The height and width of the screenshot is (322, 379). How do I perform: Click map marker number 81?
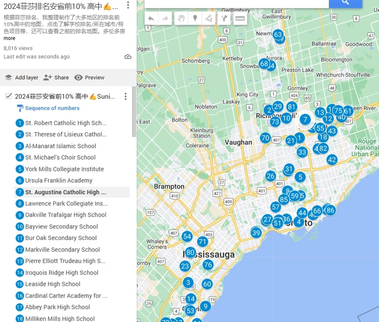[292, 107]
